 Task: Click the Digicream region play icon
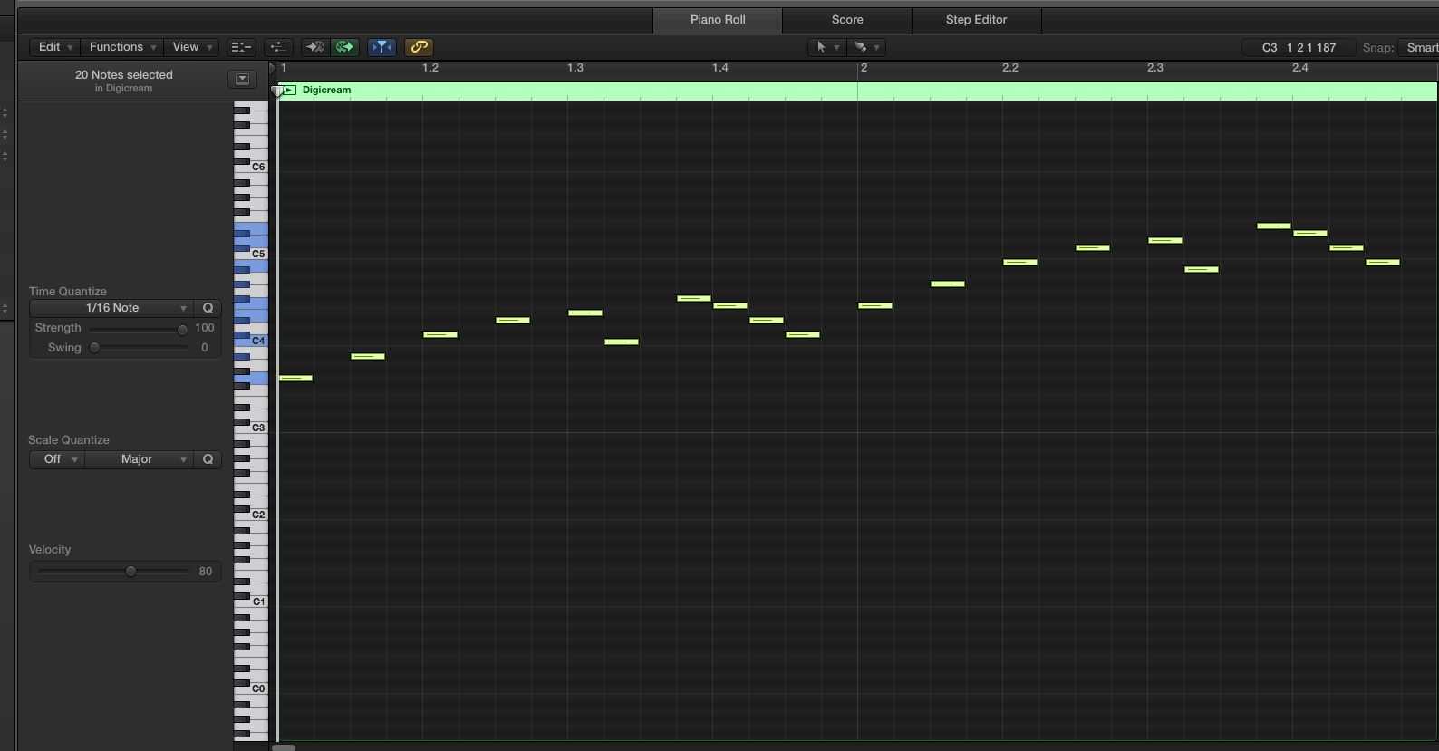coord(289,90)
